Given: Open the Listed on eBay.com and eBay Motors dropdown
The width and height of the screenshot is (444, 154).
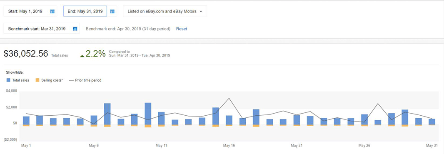Looking at the screenshot, I should 165,11.
